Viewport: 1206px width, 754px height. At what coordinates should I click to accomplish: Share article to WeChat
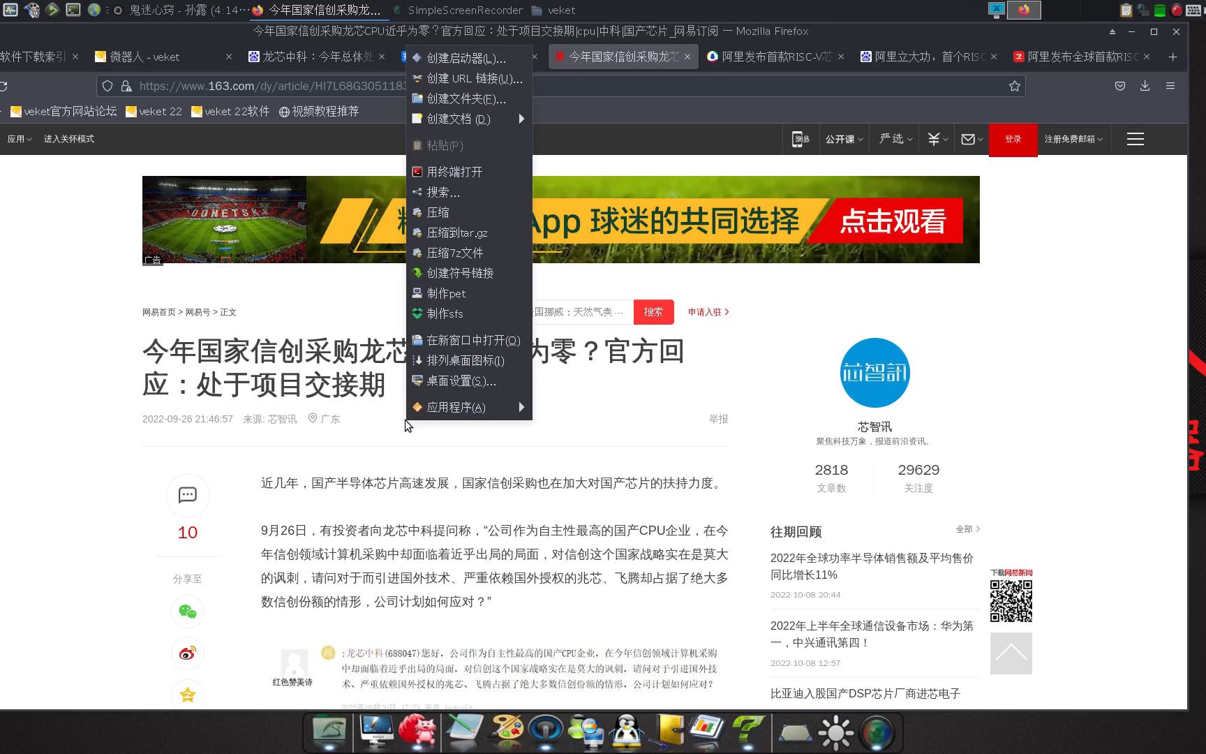(188, 612)
